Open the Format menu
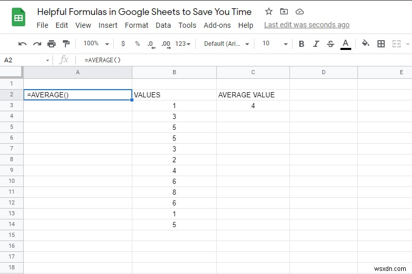 click(x=136, y=25)
